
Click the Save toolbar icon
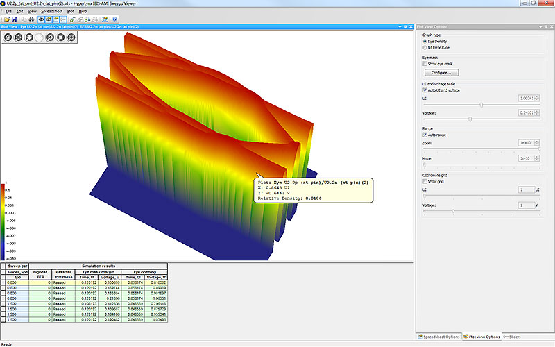click(15, 19)
